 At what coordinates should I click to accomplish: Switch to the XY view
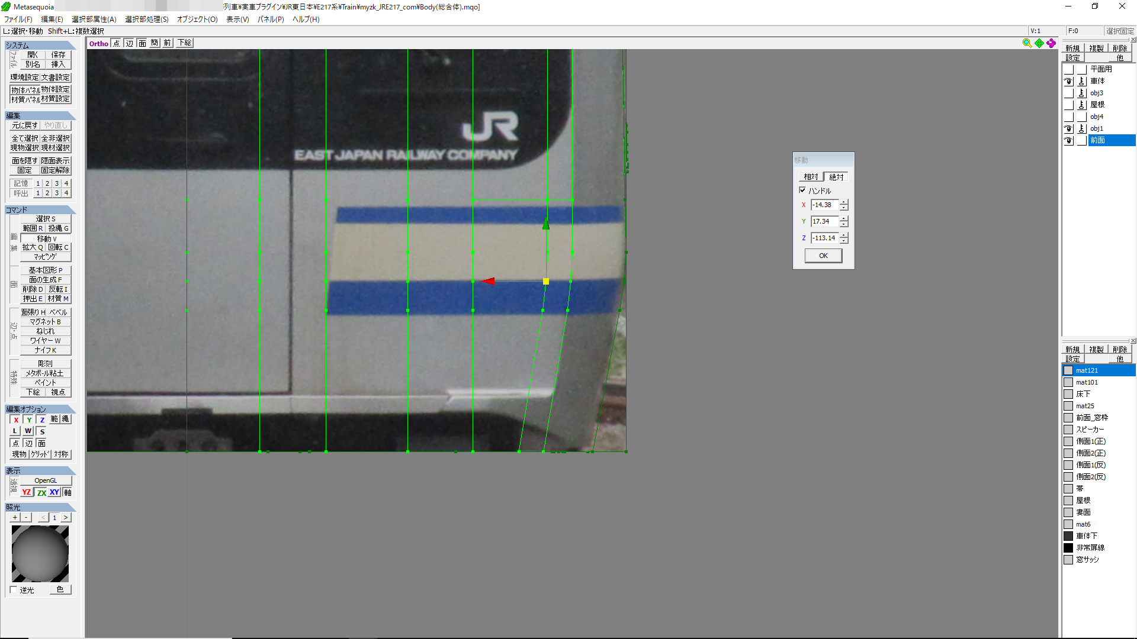tap(54, 492)
